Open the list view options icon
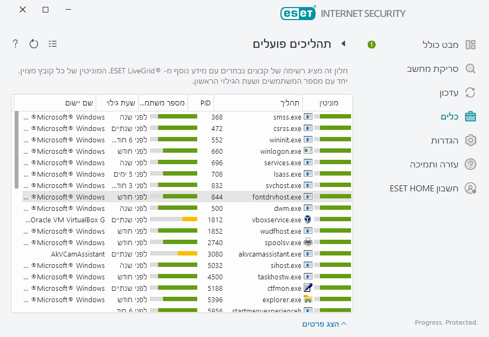Screen dimensions: 489x337 click(53, 43)
